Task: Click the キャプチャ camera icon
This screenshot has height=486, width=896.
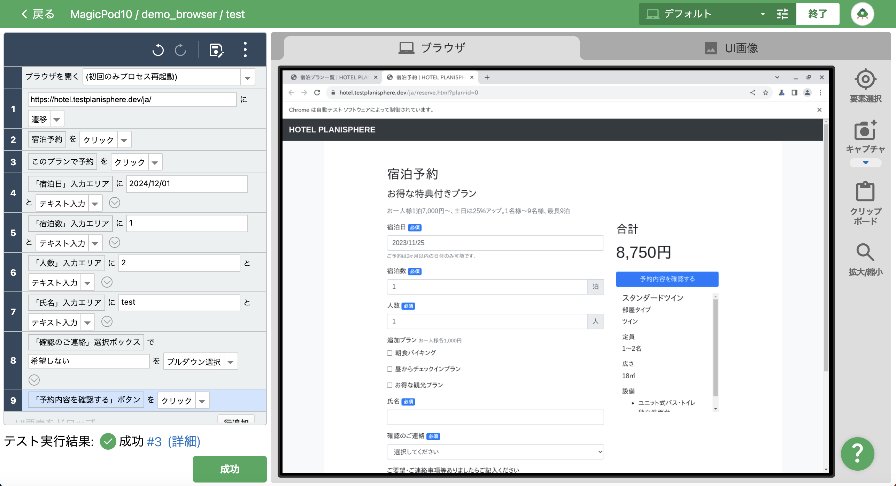Action: (x=865, y=130)
